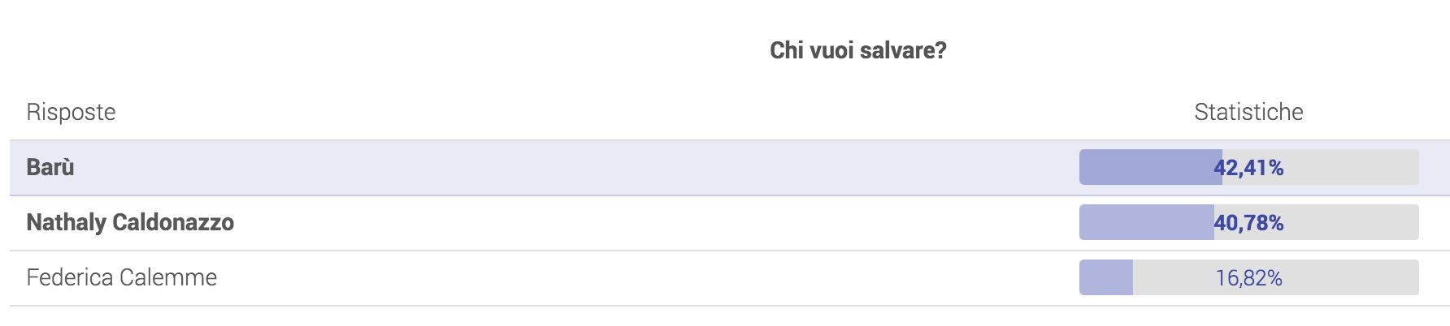Viewport: 1450px width, 326px height.
Task: Select the Federica Calemme answer row
Action: tap(729, 278)
